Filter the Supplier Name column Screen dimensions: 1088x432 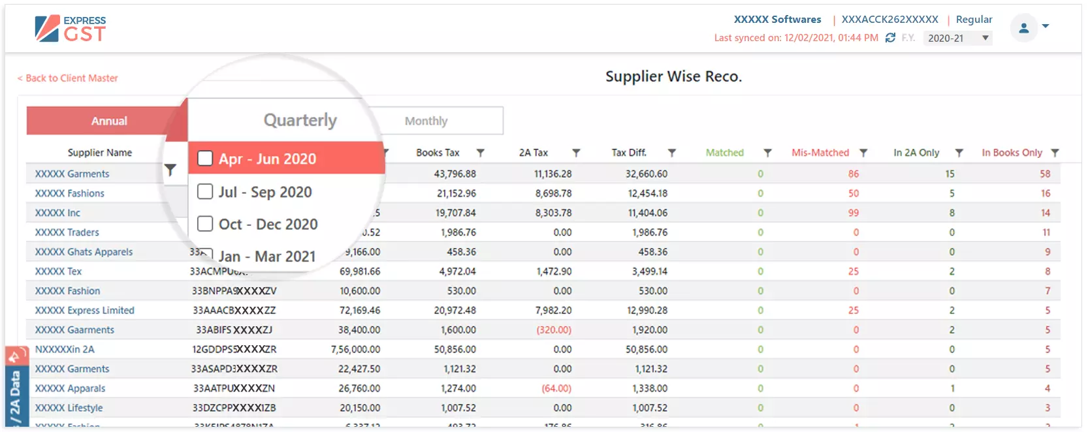click(x=170, y=170)
